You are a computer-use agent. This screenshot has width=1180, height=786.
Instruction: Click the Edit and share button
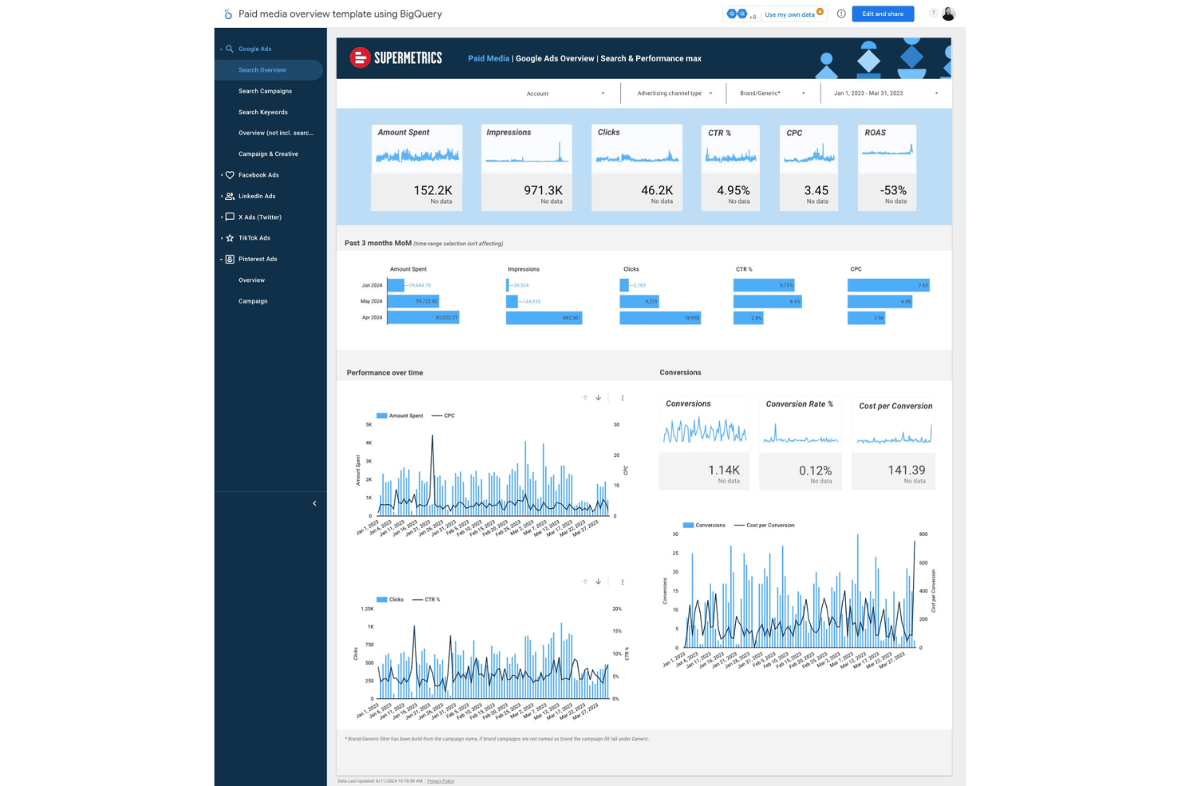point(883,14)
